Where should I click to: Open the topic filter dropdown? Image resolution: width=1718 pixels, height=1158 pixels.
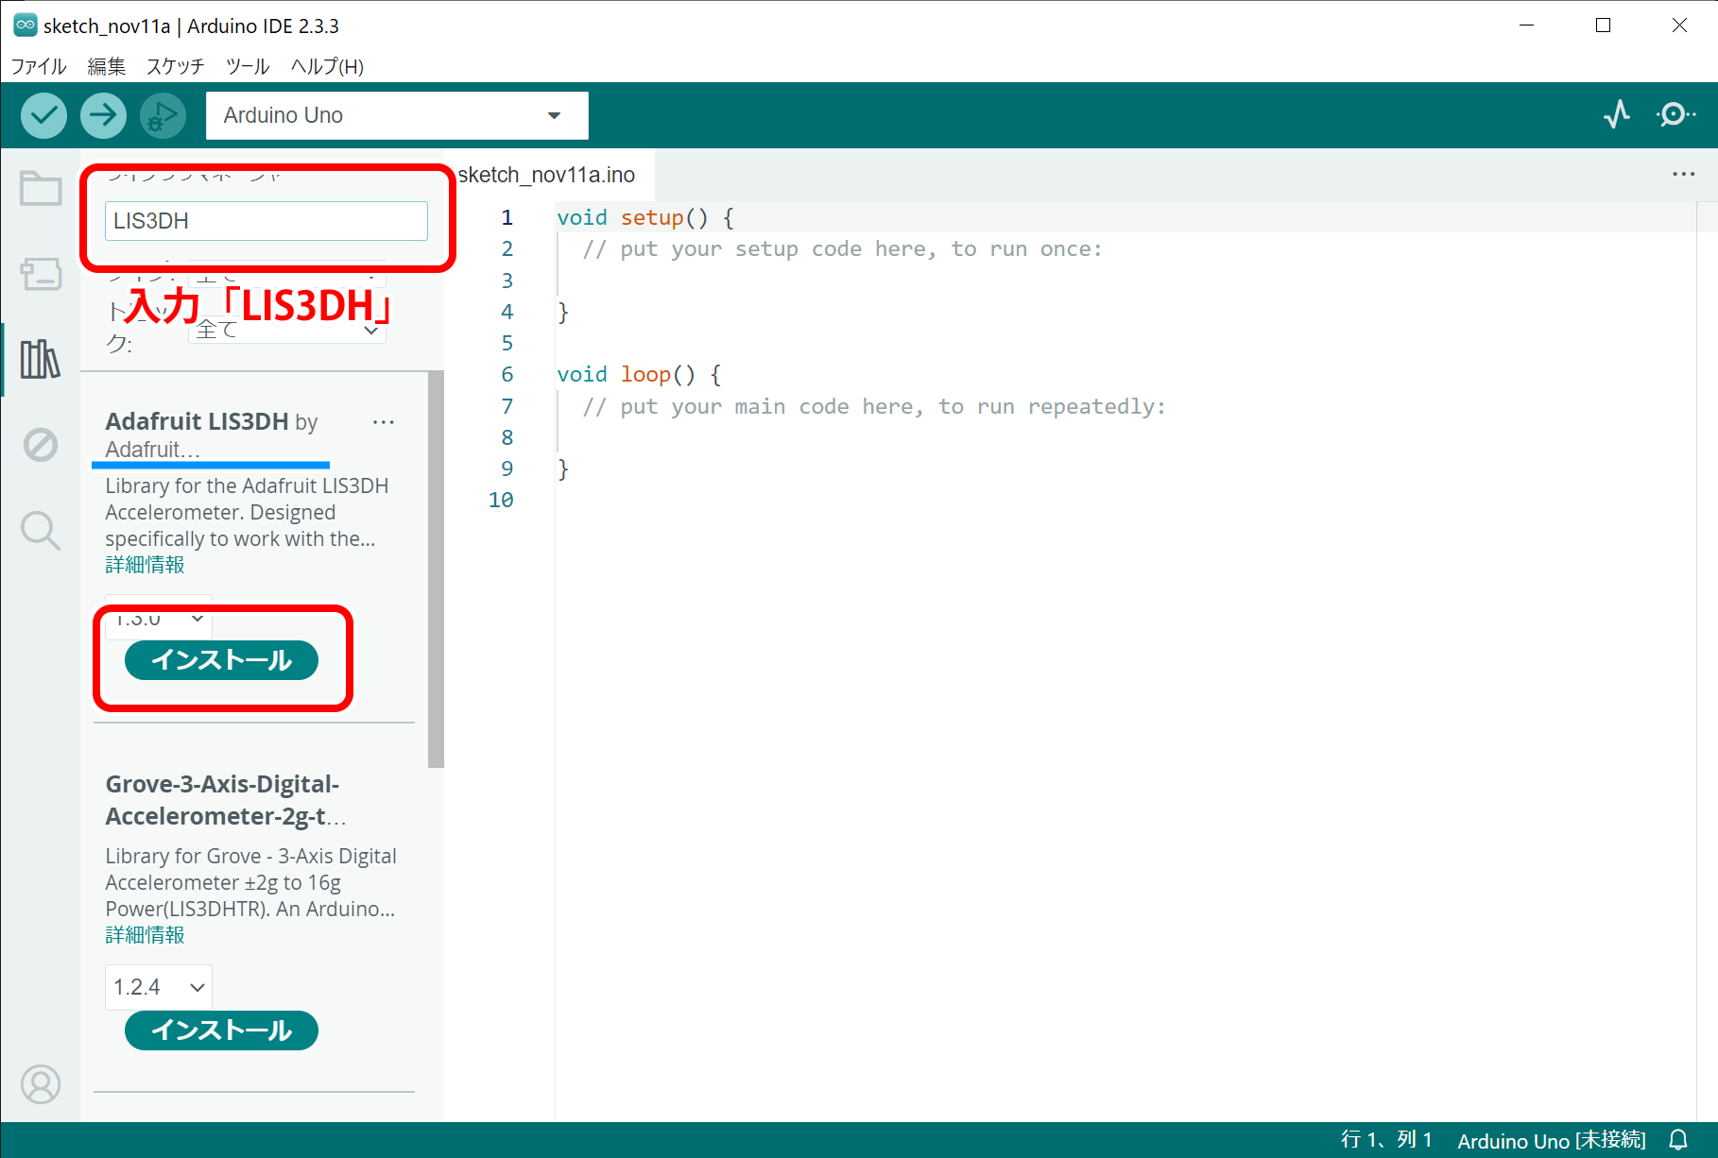tap(287, 330)
